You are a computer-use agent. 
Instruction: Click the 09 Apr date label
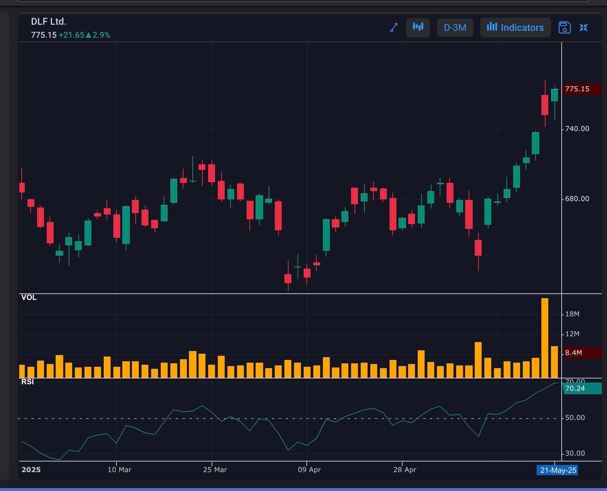(309, 470)
